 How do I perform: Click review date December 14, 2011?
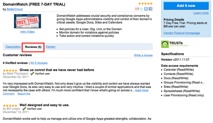pos(16,112)
